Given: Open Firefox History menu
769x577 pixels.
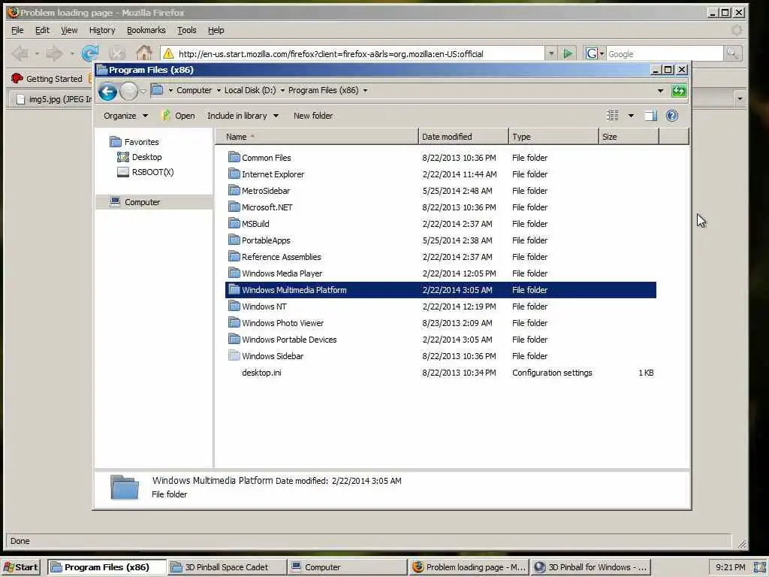Looking at the screenshot, I should [x=102, y=30].
